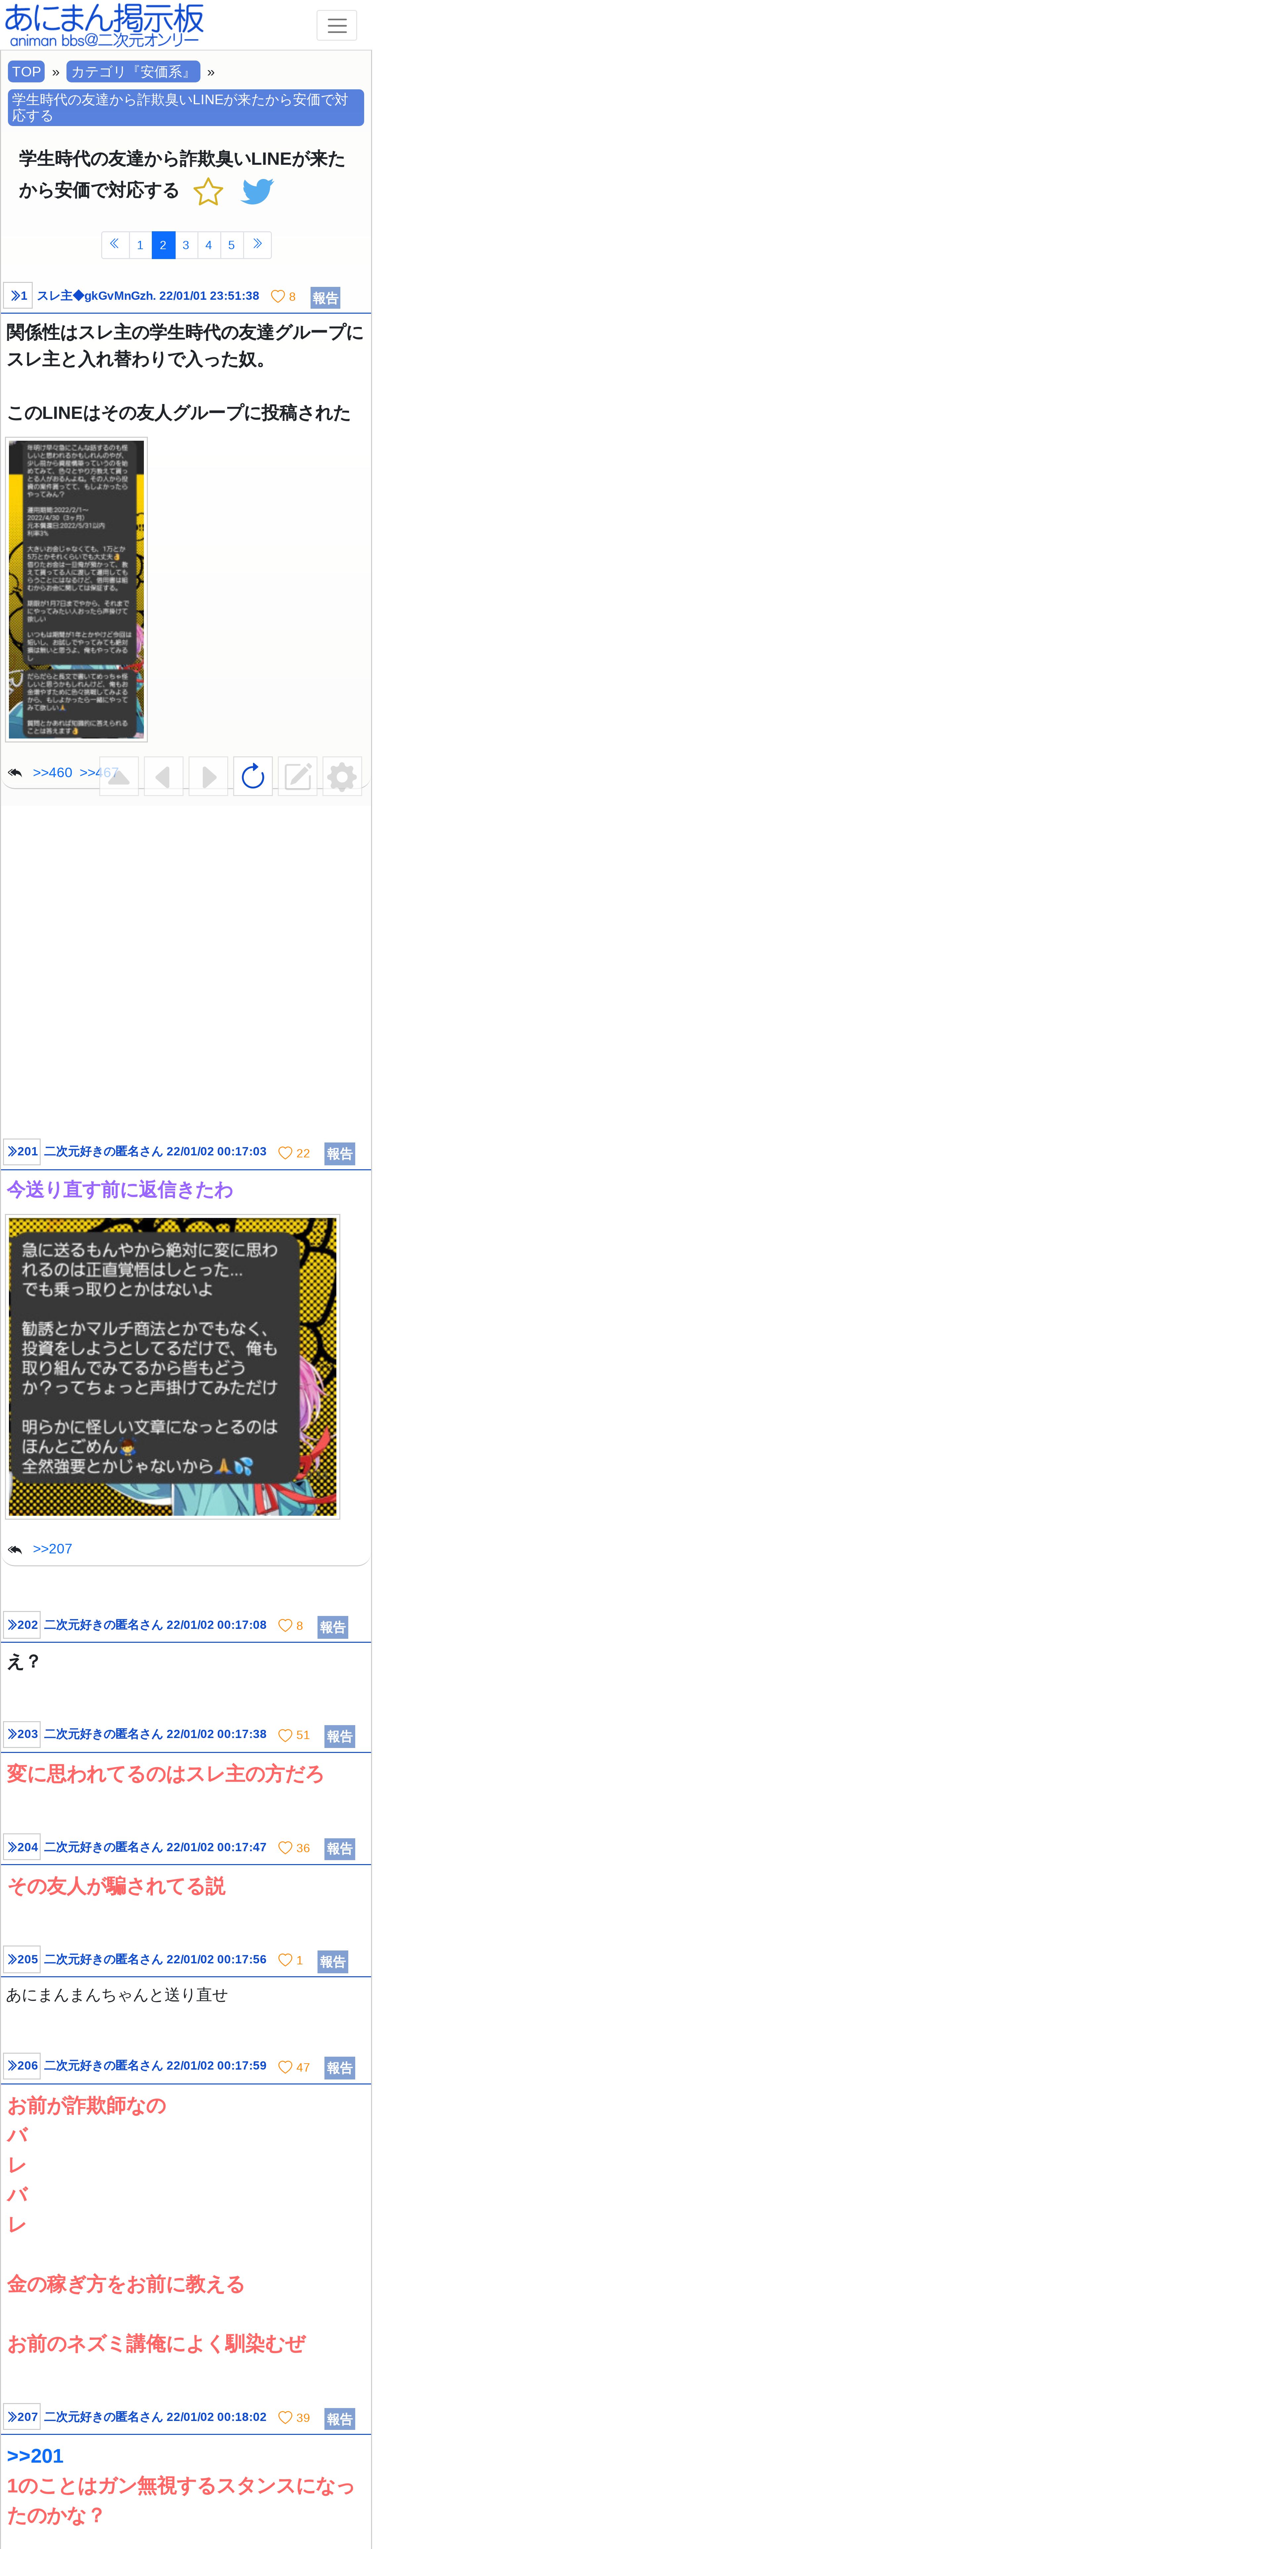The height and width of the screenshot is (2549, 1274).
Task: Open pagination page 4
Action: pos(209,245)
